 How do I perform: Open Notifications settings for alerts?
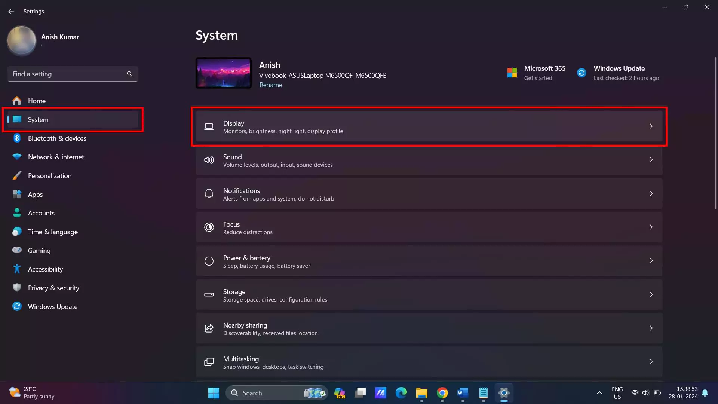point(429,193)
